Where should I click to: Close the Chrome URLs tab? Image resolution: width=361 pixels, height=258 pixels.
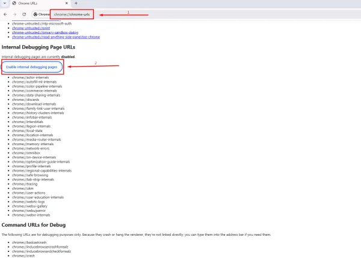tap(67, 4)
